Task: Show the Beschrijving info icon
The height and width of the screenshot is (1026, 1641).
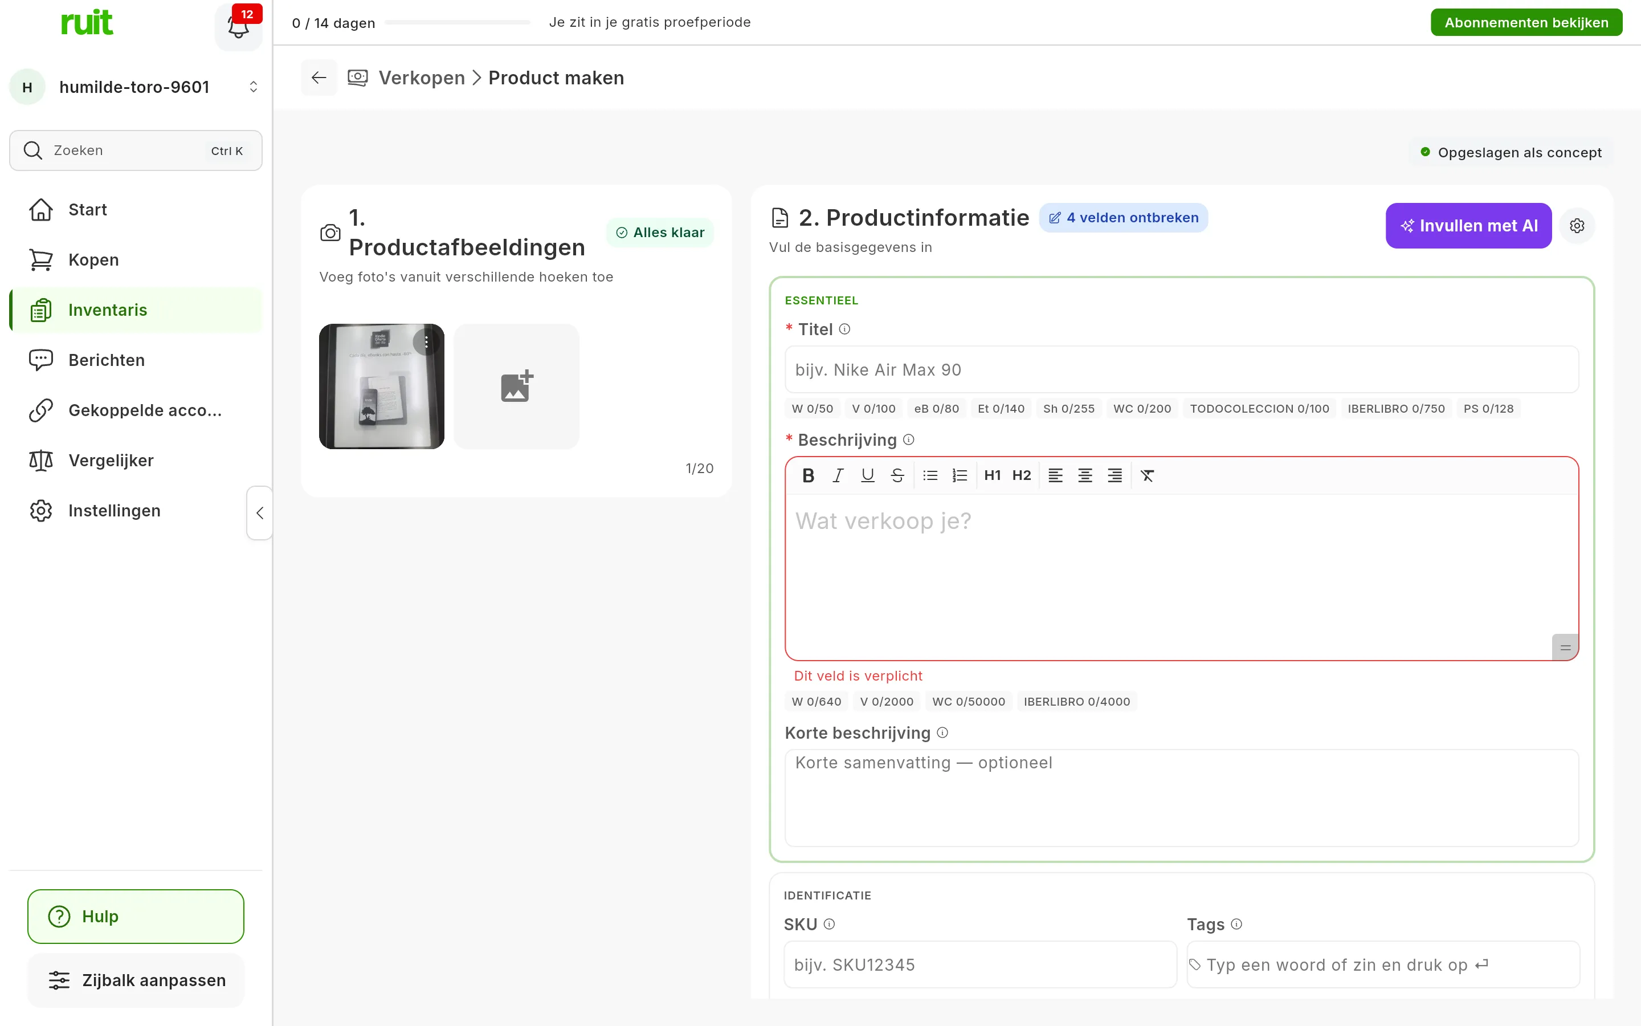Action: pyautogui.click(x=909, y=439)
